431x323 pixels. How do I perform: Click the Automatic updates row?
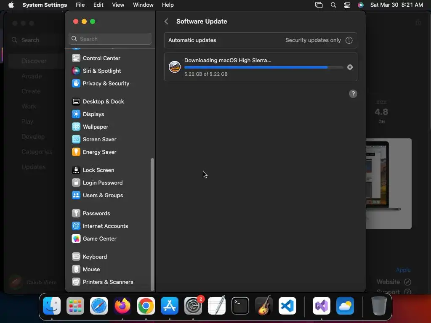click(261, 40)
